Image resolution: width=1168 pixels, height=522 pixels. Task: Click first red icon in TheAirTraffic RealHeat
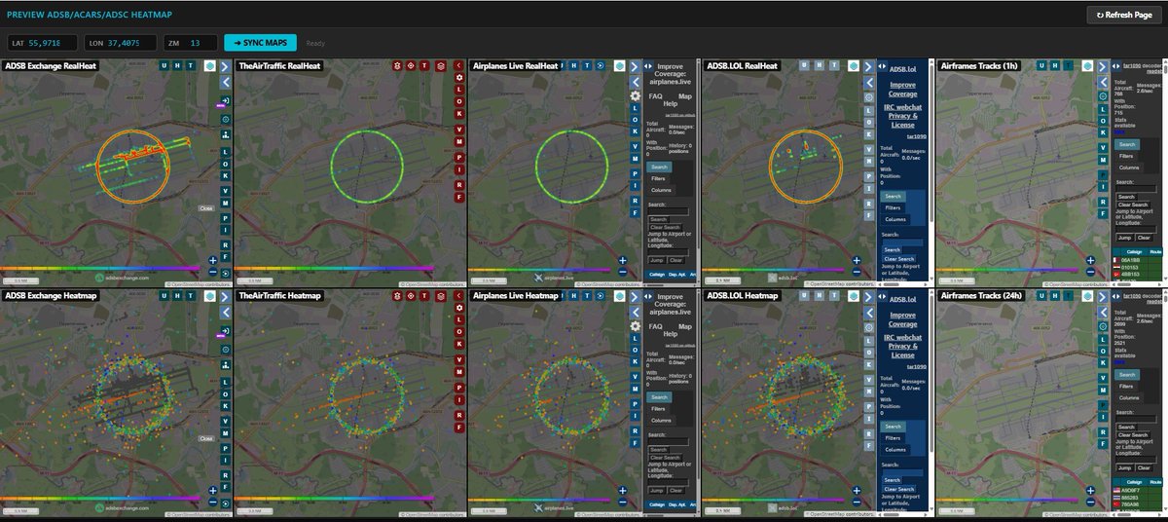coord(396,66)
